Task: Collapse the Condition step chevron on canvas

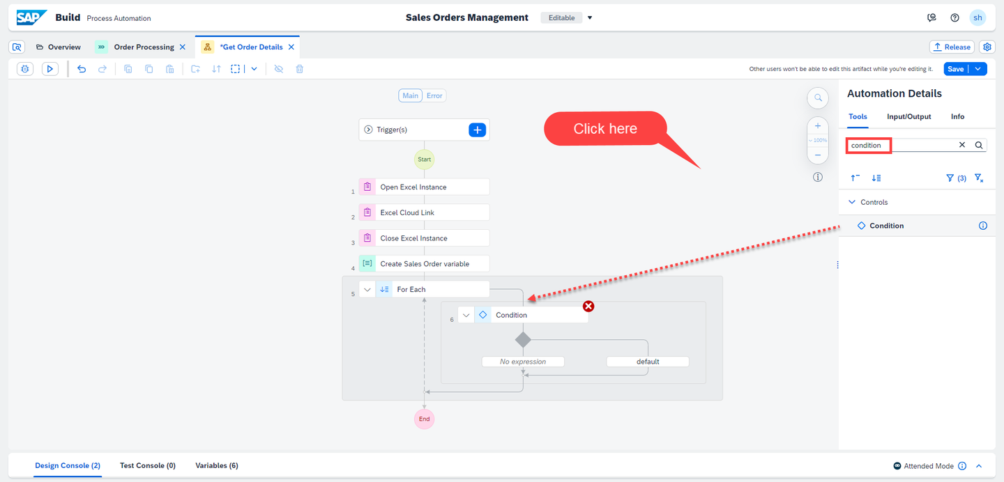Action: (466, 315)
